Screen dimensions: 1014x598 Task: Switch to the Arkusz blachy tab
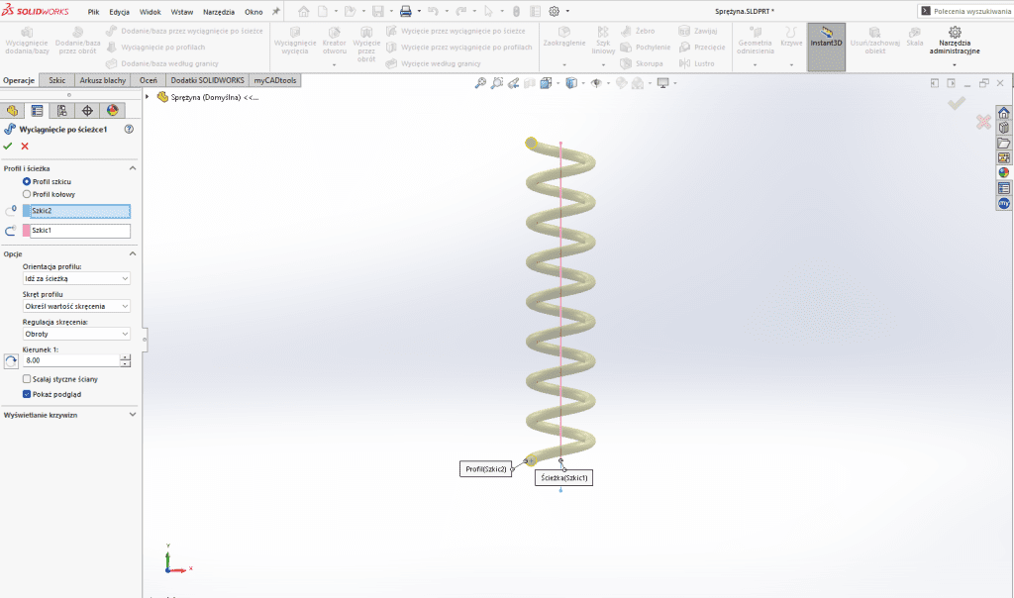click(102, 80)
